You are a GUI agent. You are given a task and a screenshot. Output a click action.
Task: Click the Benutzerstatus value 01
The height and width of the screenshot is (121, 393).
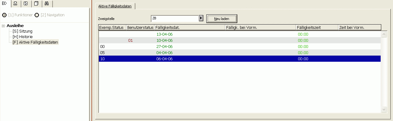(x=130, y=41)
